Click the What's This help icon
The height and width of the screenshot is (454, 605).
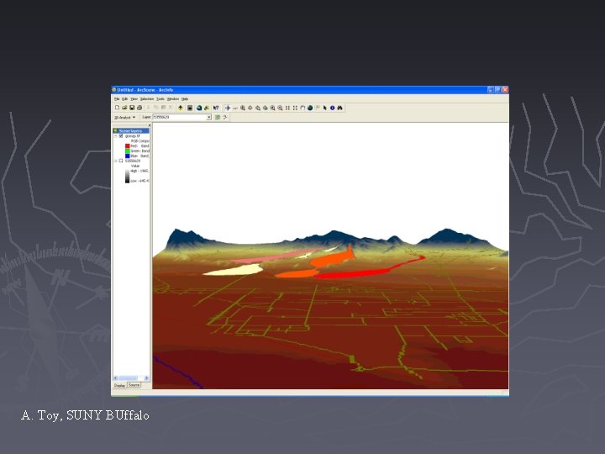[x=216, y=108]
